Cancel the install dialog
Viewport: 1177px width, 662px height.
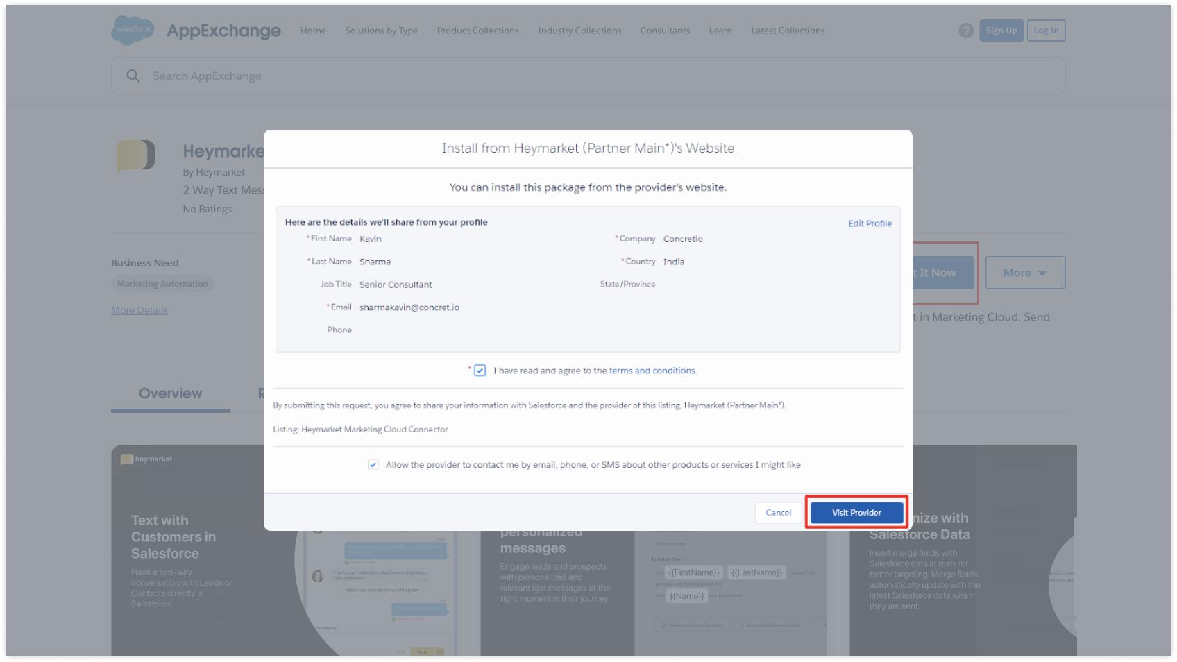(778, 513)
